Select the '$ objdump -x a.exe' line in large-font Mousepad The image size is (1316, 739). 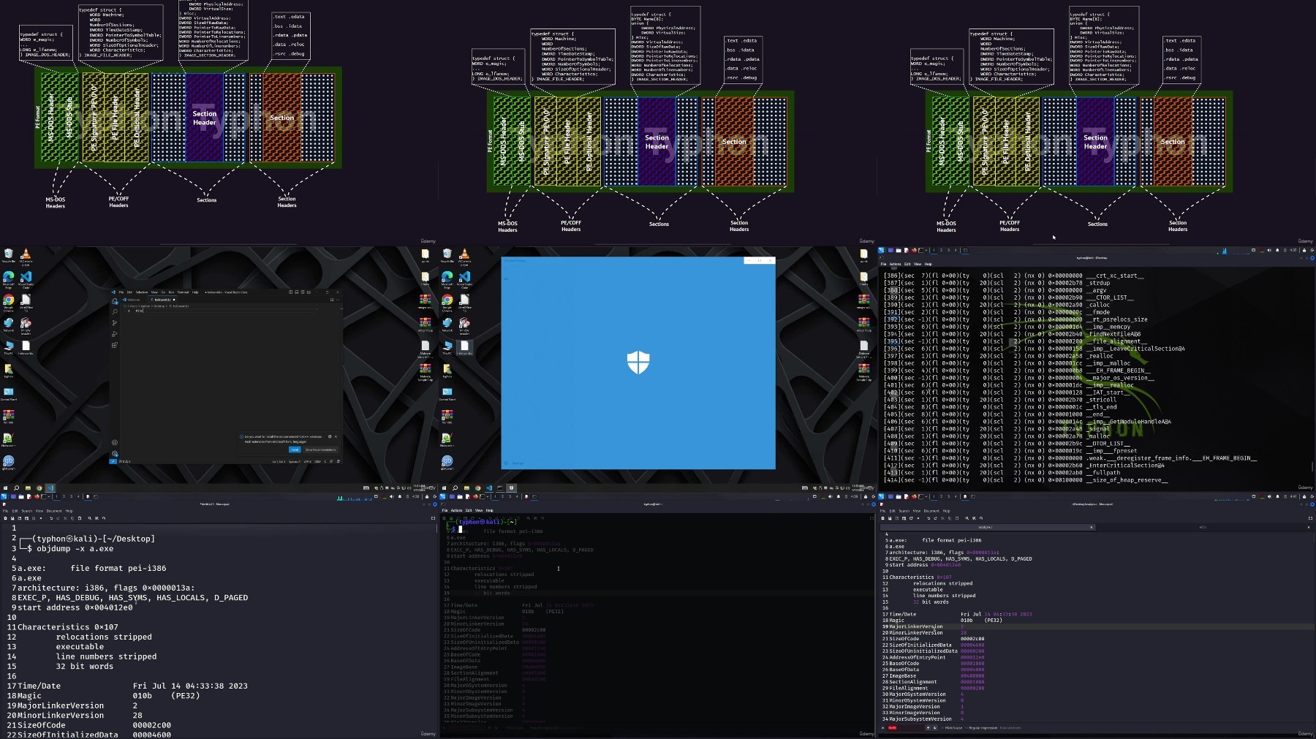tap(70, 548)
